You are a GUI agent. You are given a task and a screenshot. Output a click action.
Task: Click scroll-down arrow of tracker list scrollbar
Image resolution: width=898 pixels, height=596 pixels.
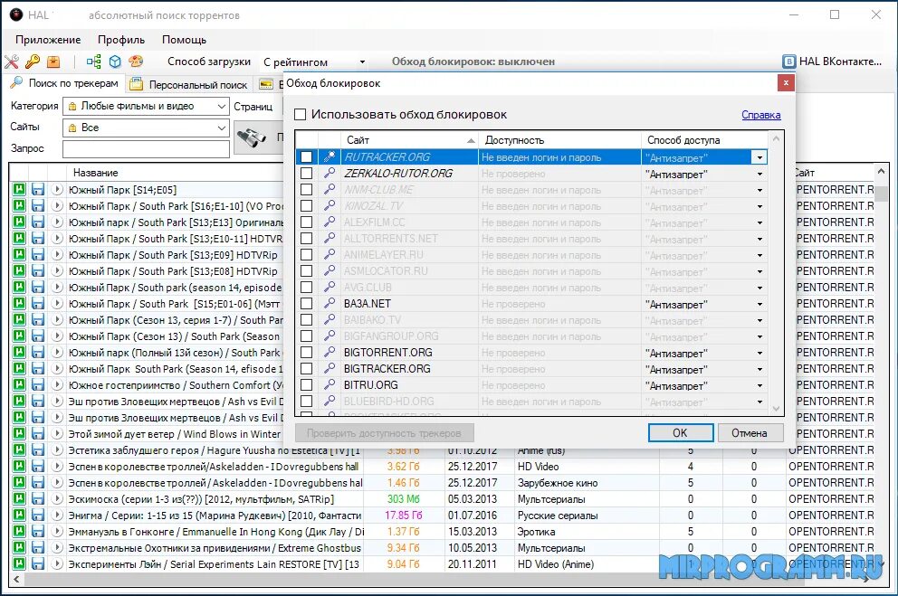pos(776,409)
